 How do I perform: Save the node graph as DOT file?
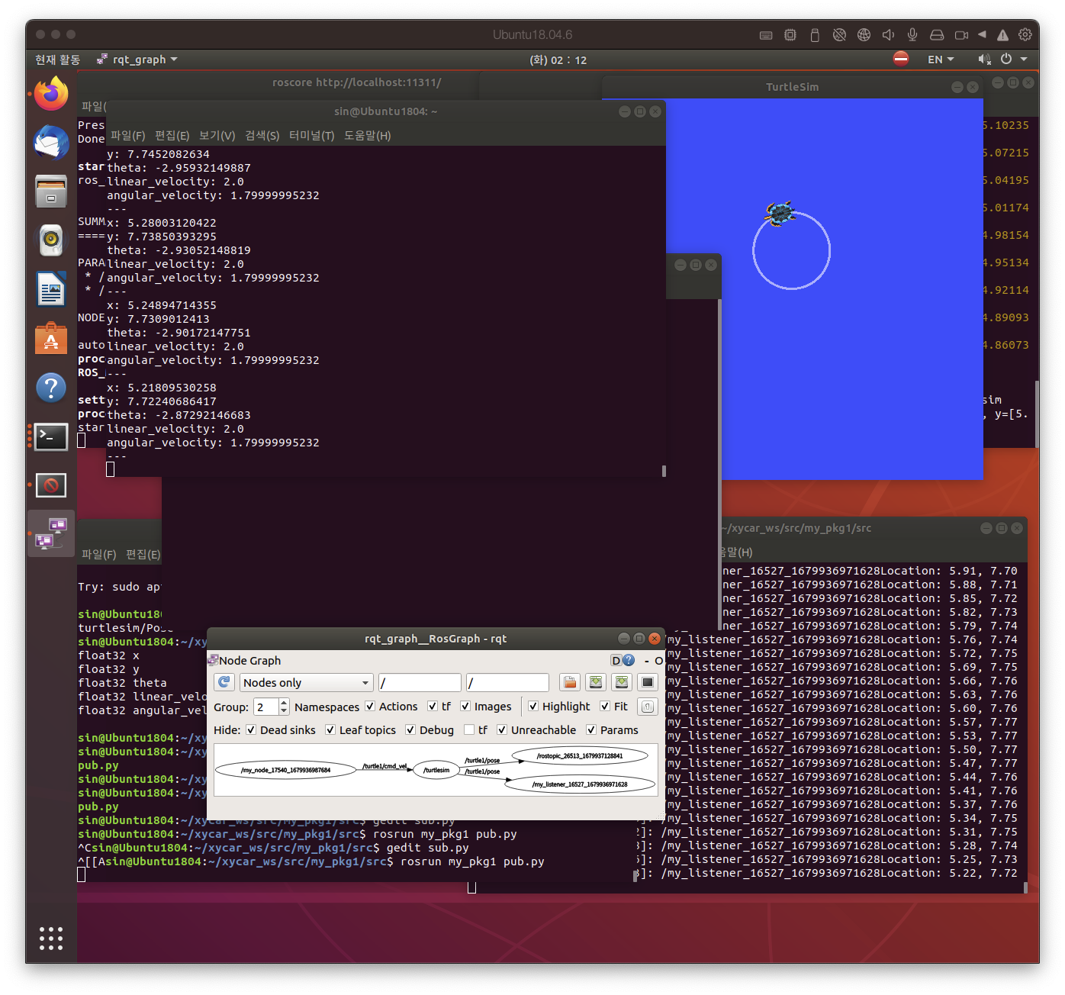point(596,682)
